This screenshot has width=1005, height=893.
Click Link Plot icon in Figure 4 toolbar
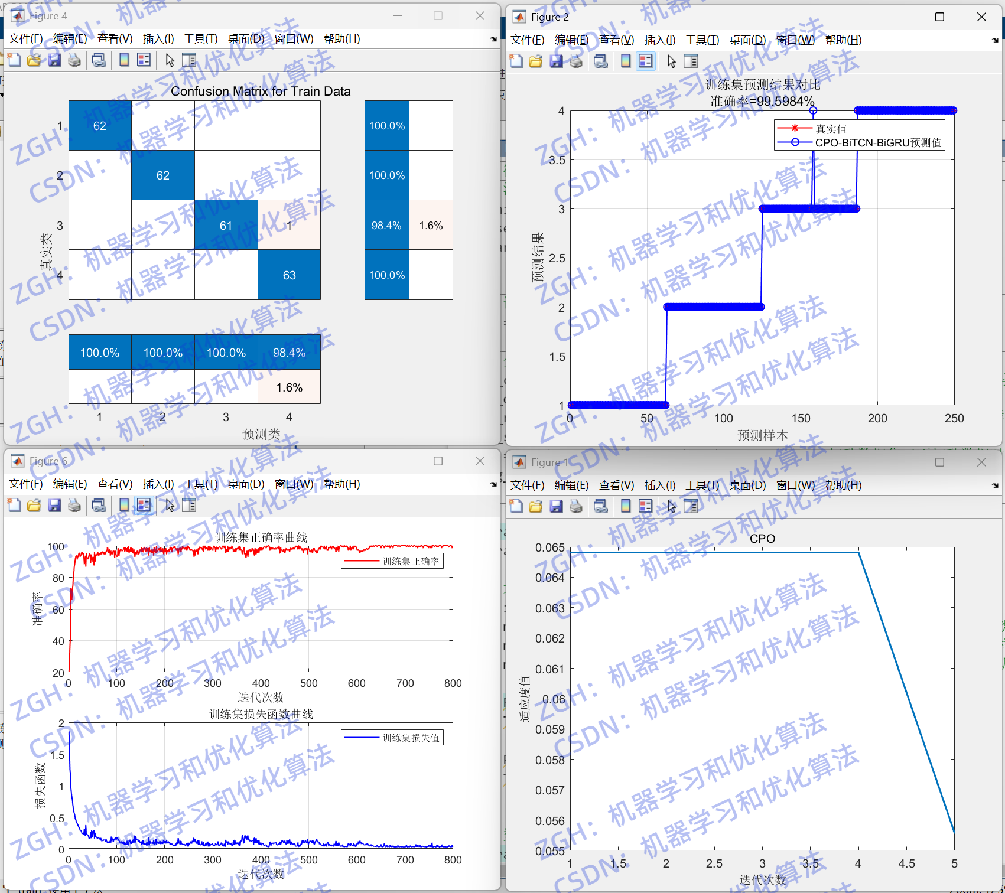point(99,60)
